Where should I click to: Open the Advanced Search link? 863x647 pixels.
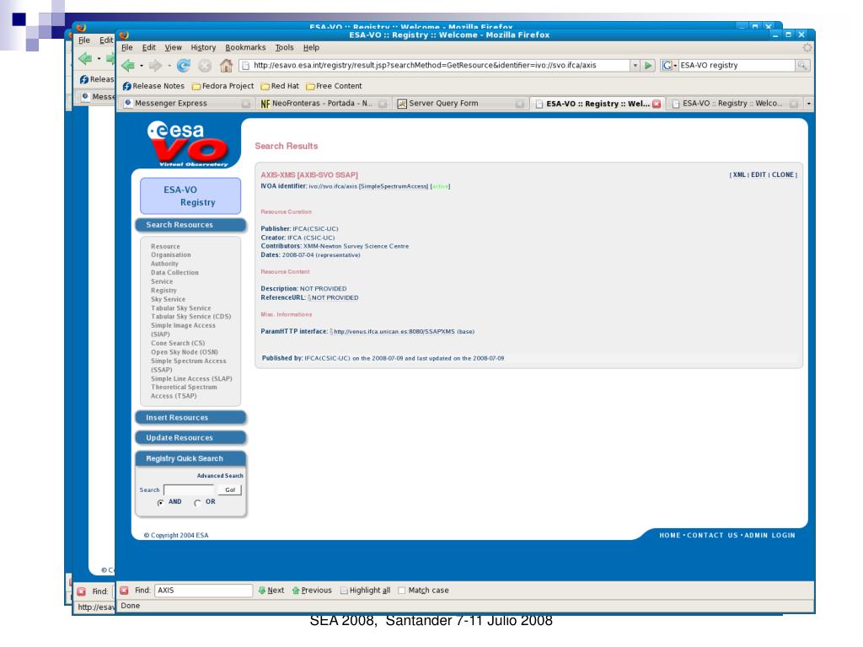click(220, 476)
